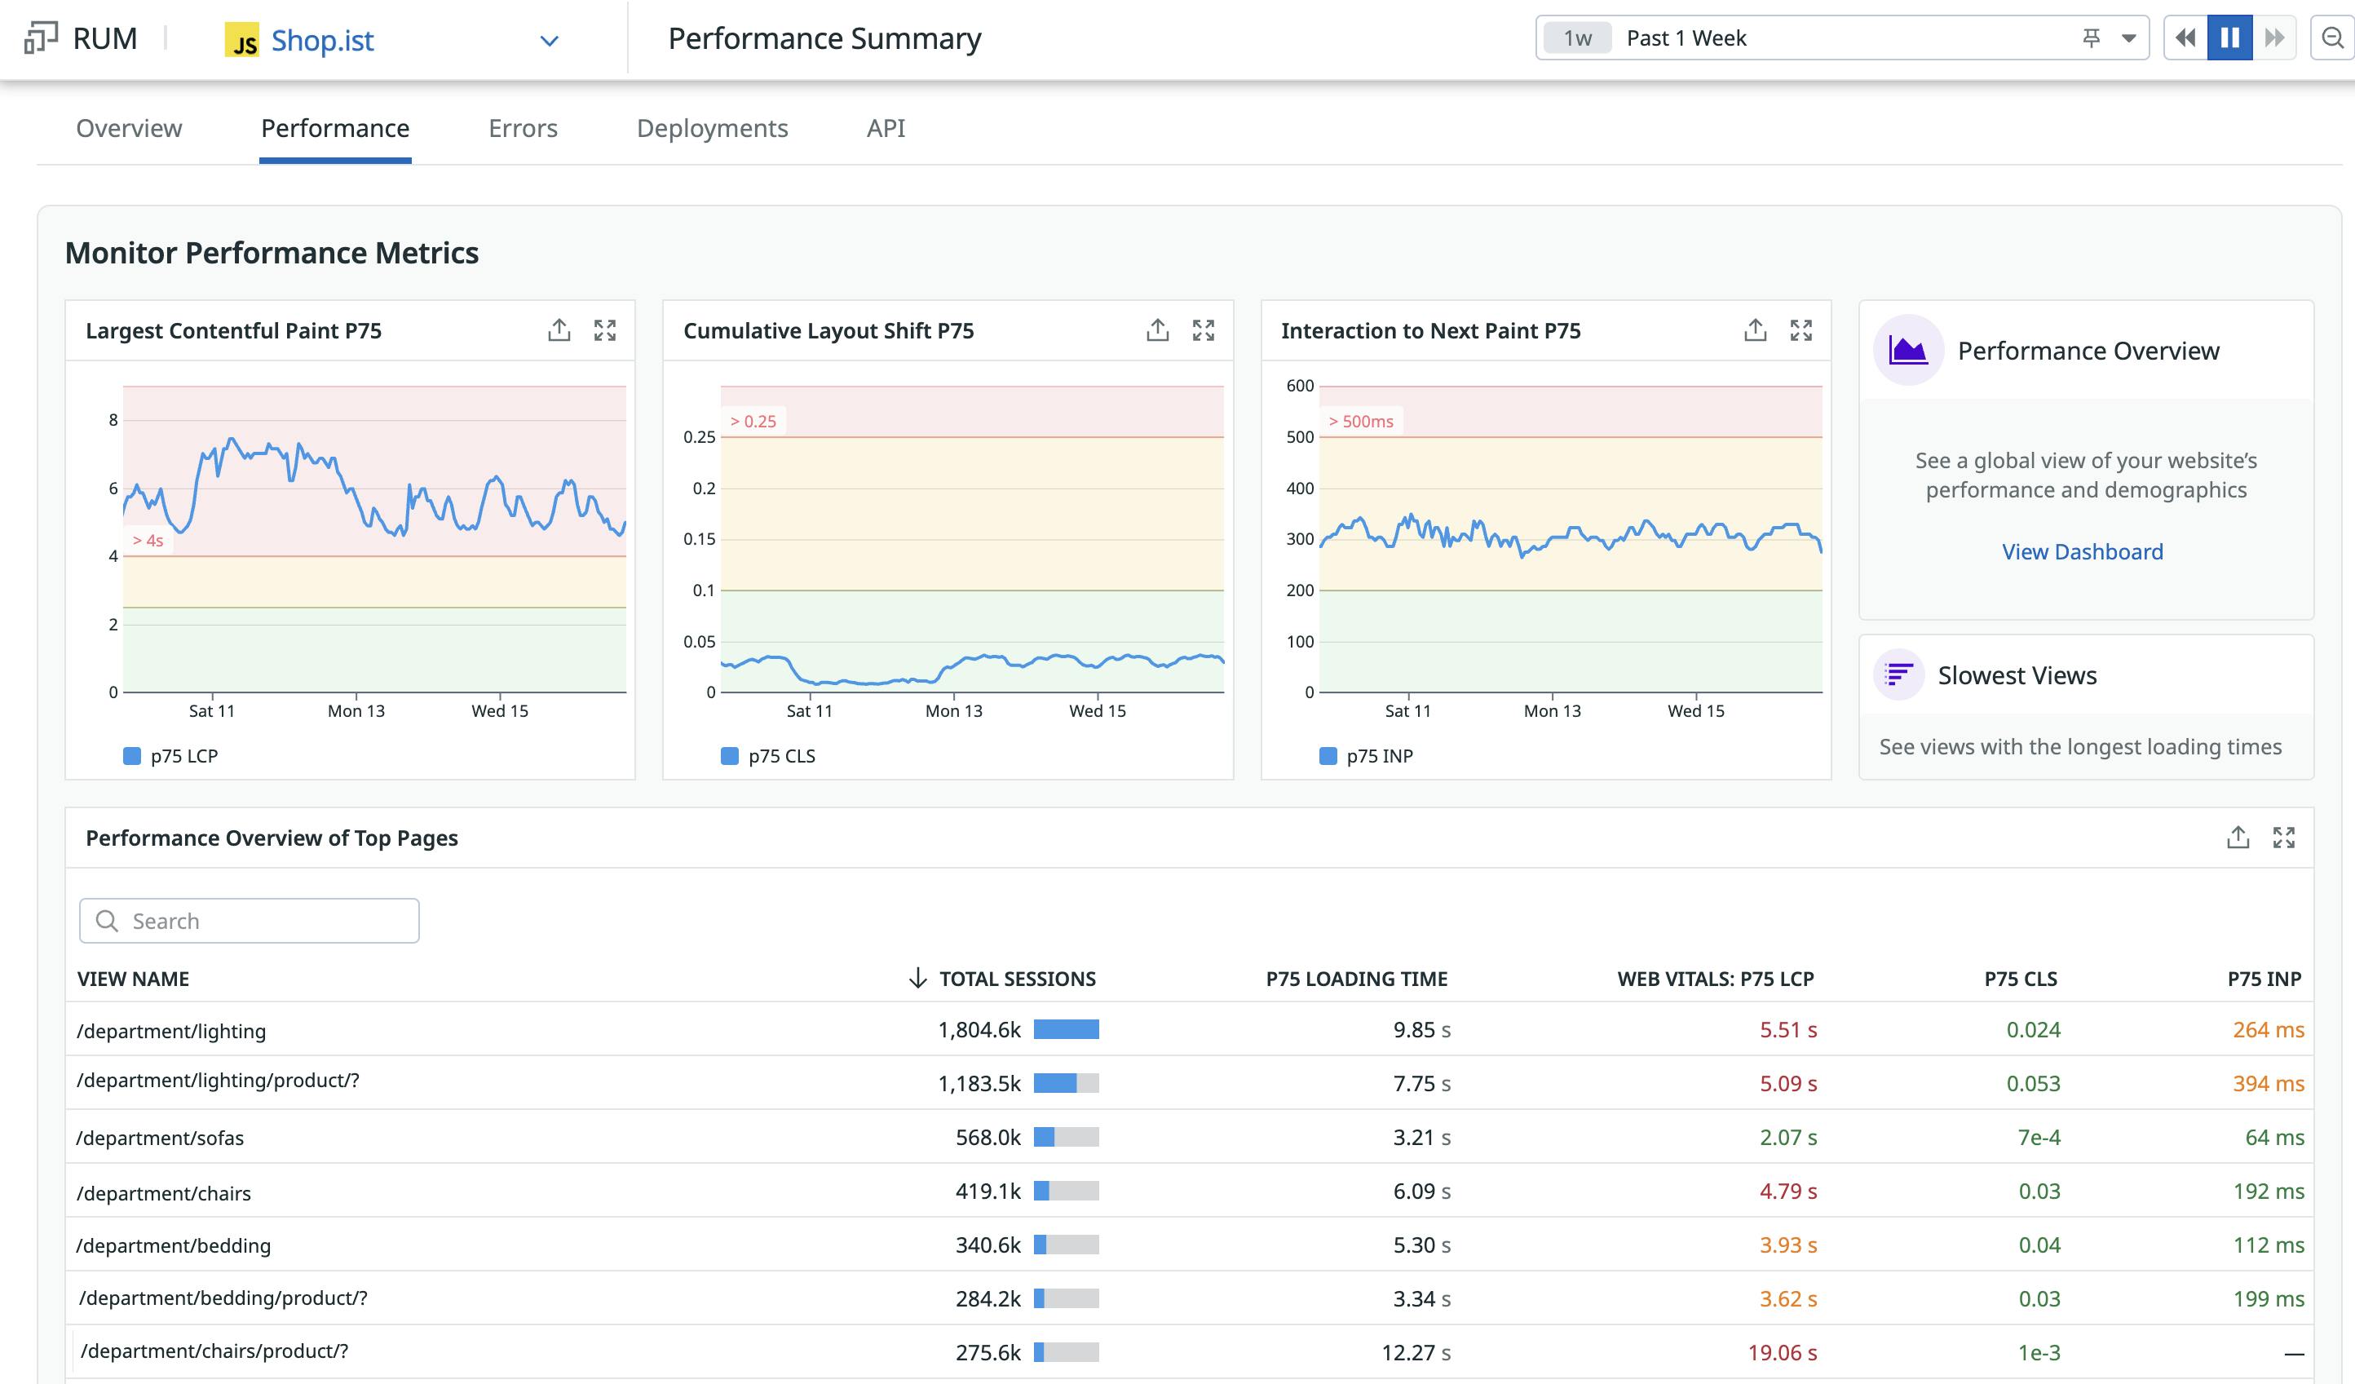Switch to the Errors tab
Screen dimensions: 2355x1384
coord(523,128)
